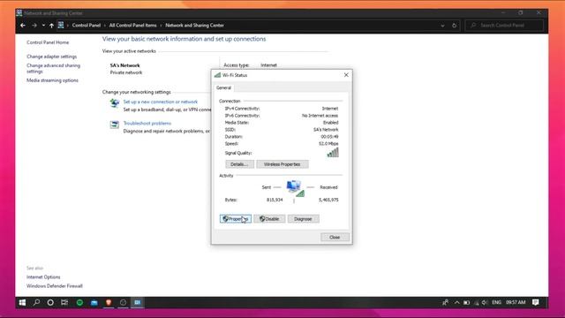Click Set up a new connection link

pyautogui.click(x=161, y=102)
